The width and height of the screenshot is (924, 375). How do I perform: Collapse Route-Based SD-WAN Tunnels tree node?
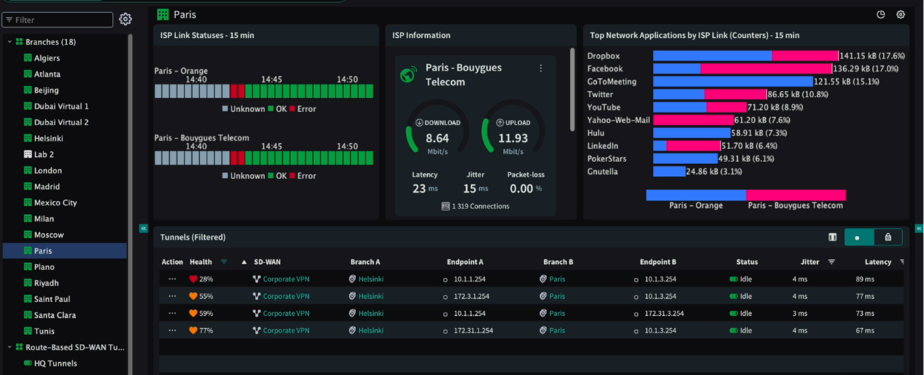point(10,347)
